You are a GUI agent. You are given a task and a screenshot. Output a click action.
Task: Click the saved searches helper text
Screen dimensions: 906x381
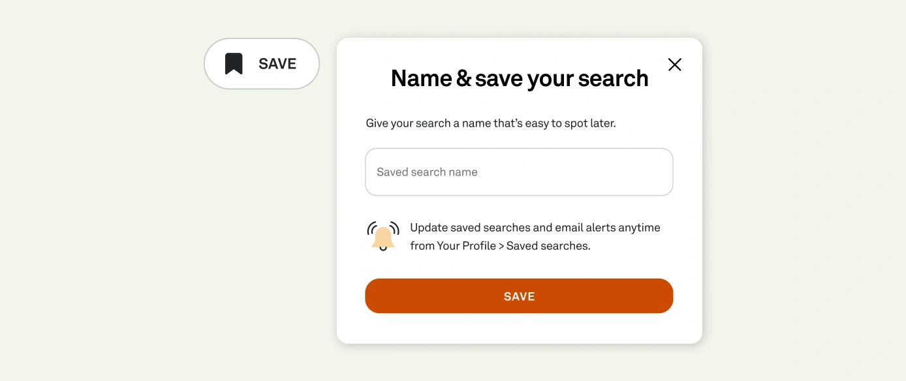pos(535,236)
